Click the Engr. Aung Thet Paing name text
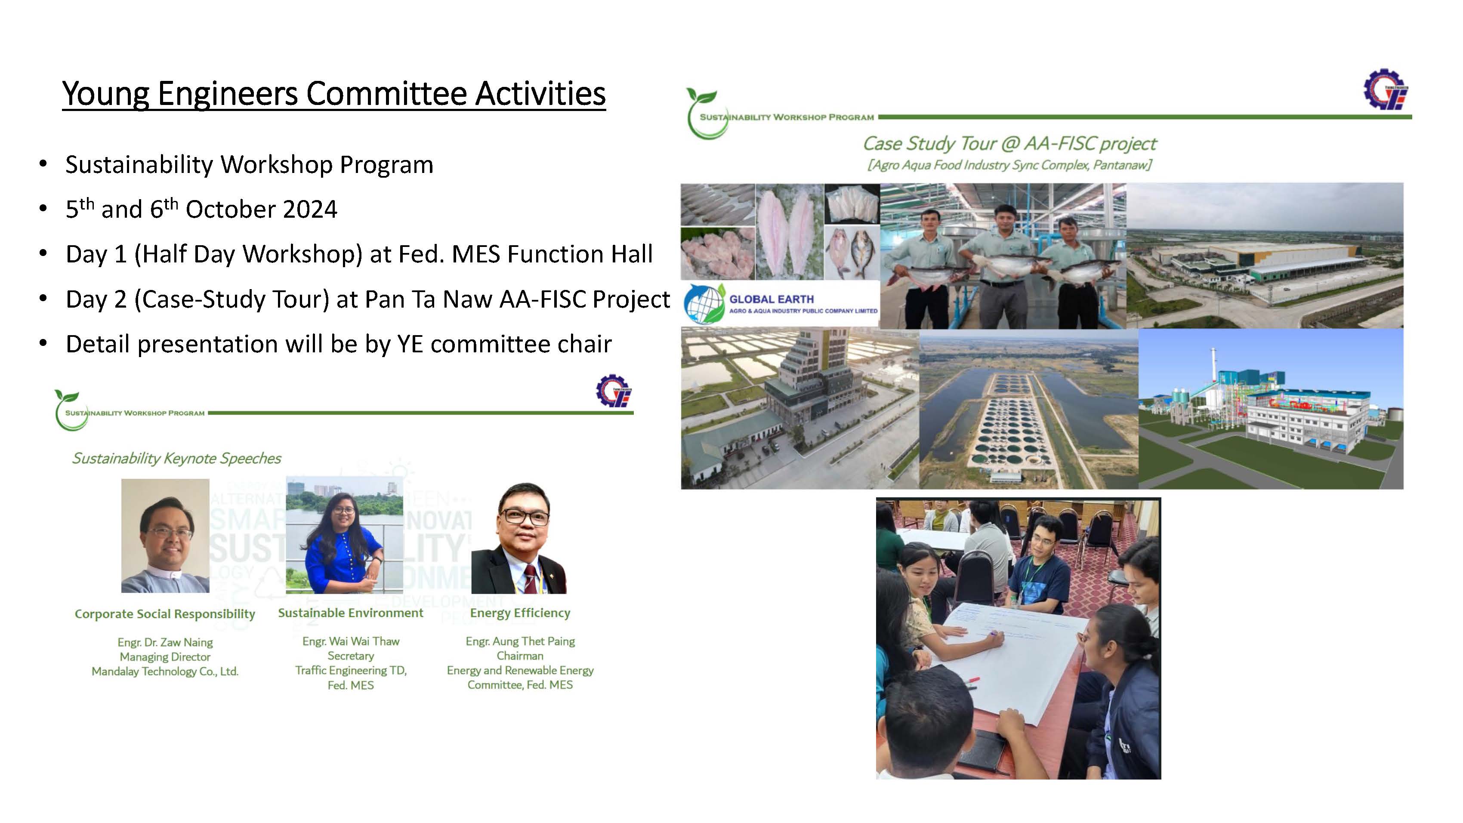1463x823 pixels. (520, 641)
